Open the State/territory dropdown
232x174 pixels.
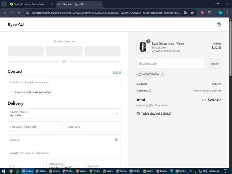(64, 164)
